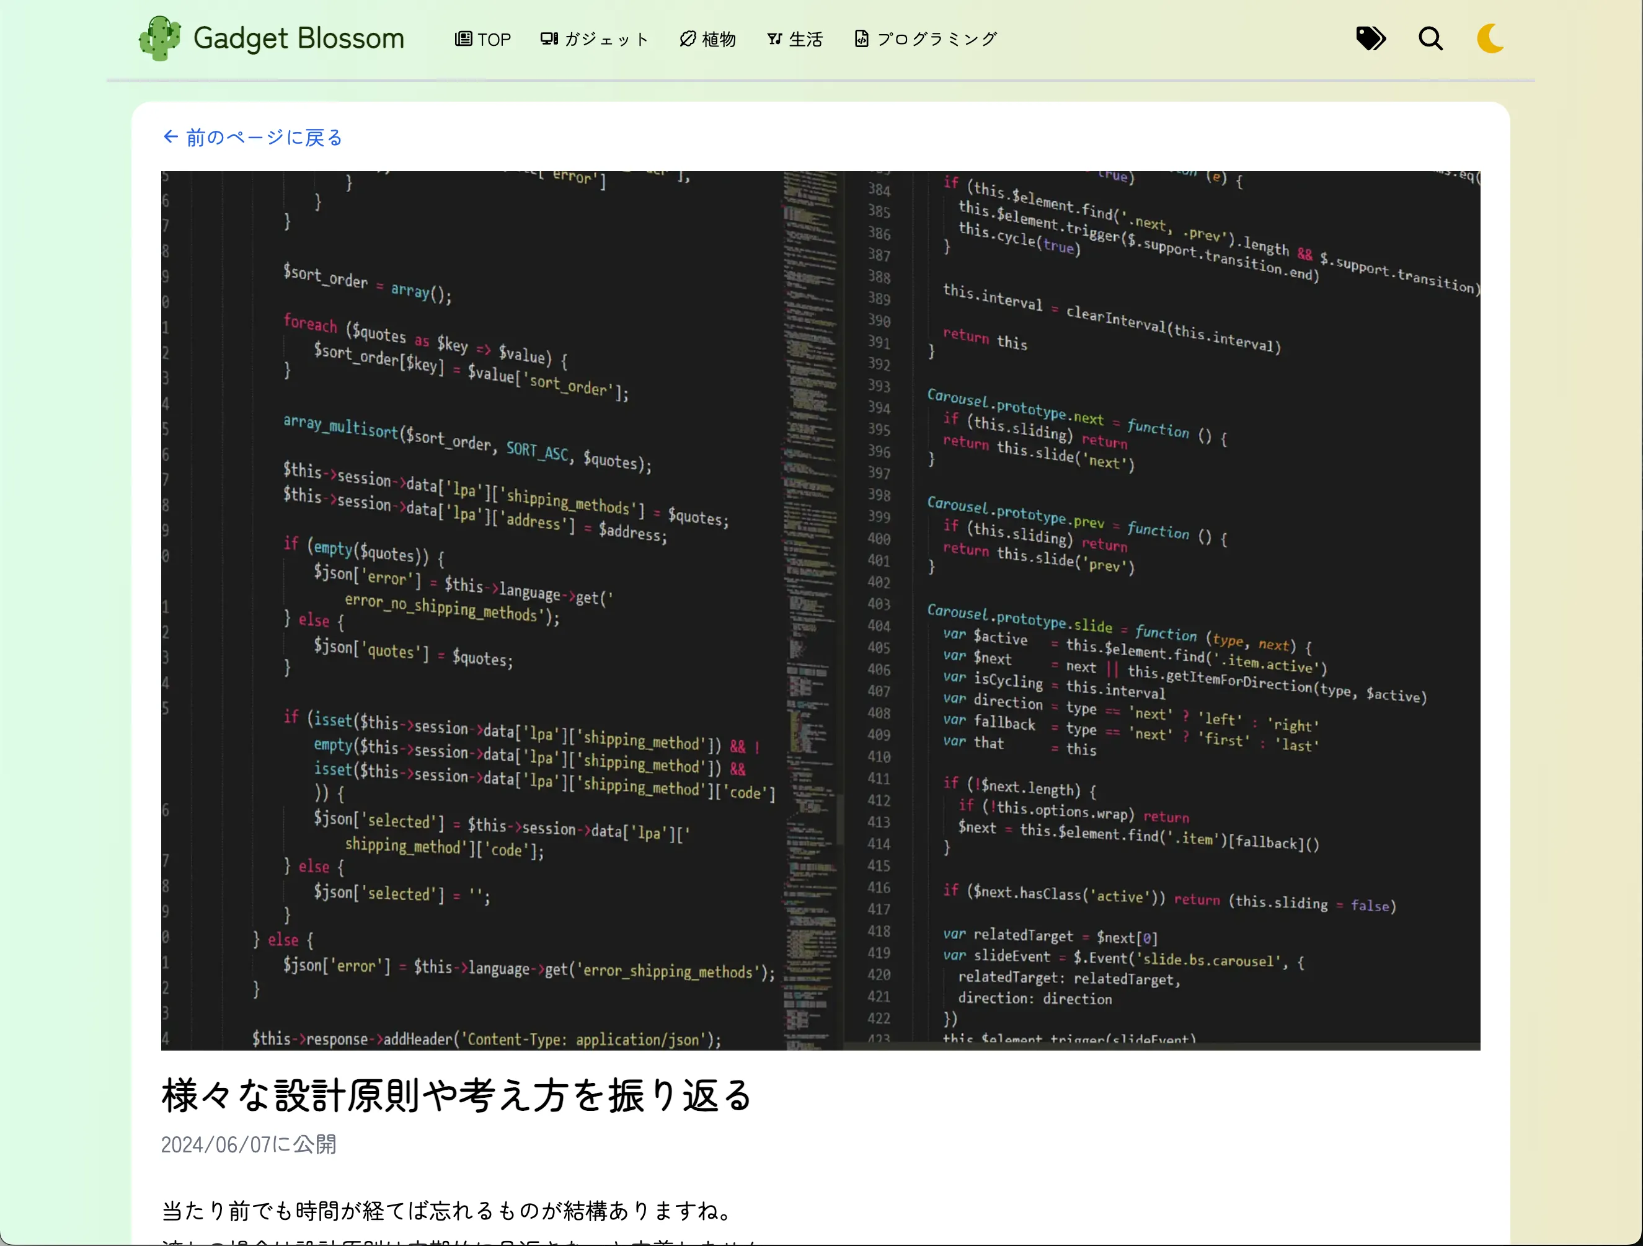
Task: Click the cactus logo icon
Action: pos(160,38)
